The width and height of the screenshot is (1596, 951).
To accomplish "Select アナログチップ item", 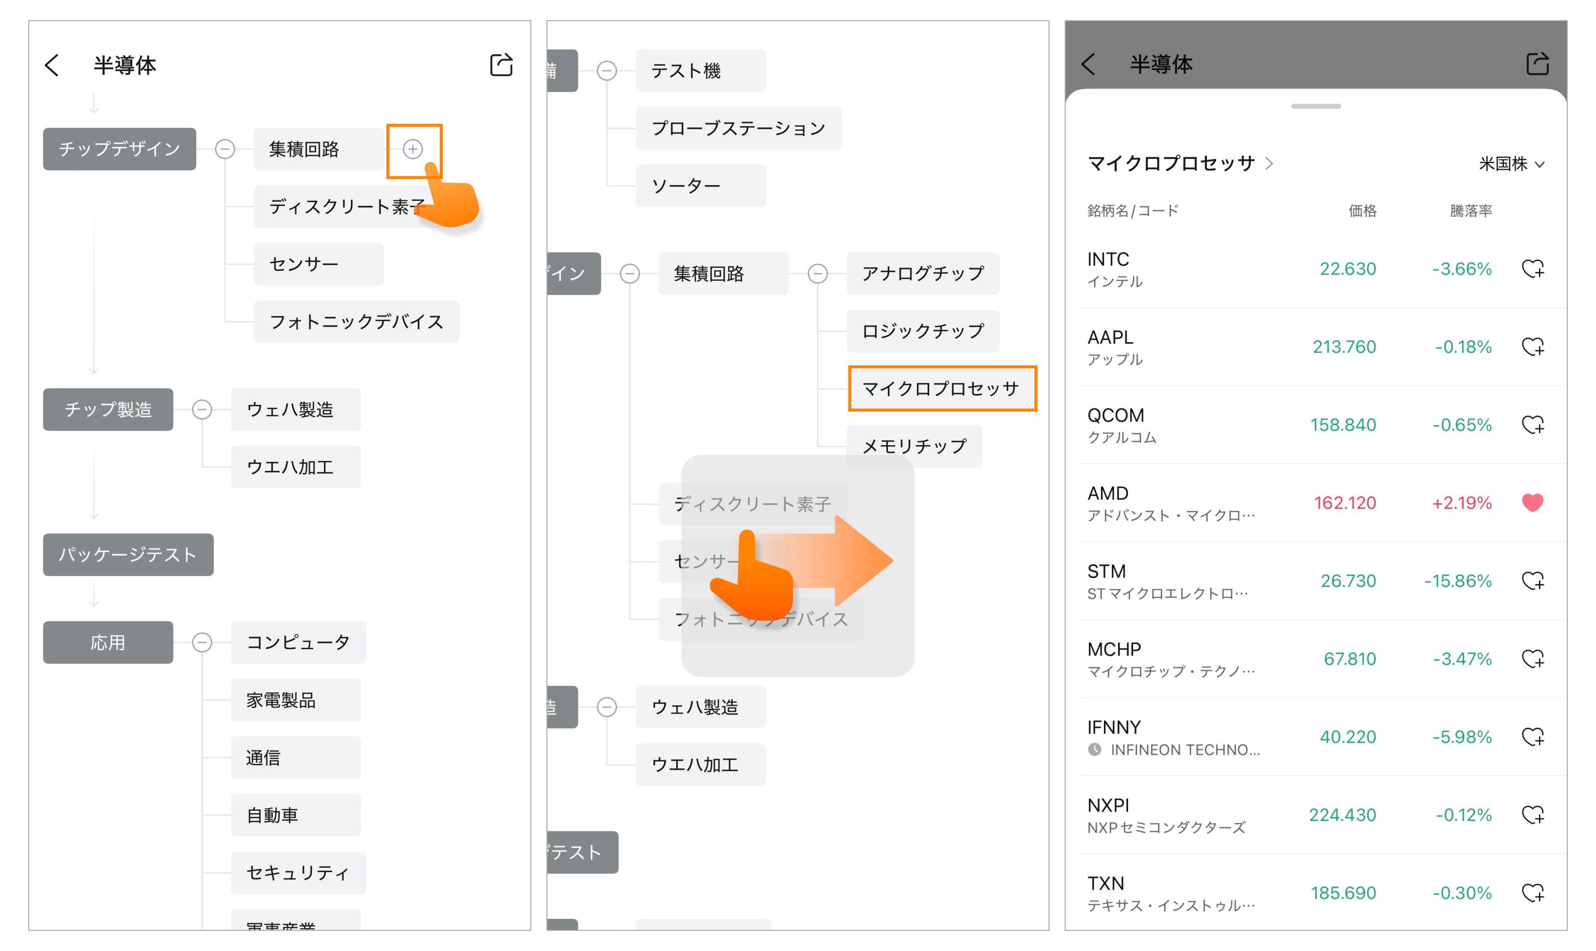I will [x=923, y=274].
